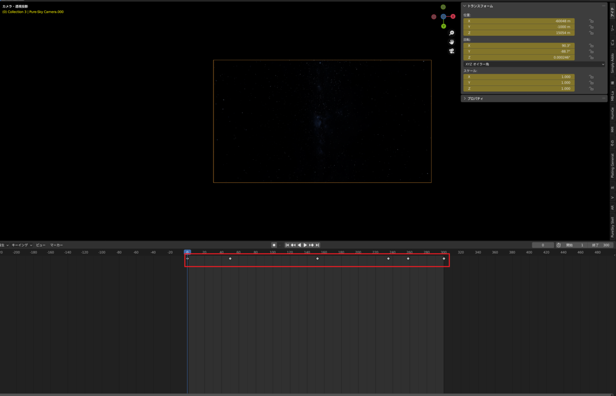This screenshot has height=396, width=616.
Task: Lock the rotation Y value
Action: click(x=591, y=51)
